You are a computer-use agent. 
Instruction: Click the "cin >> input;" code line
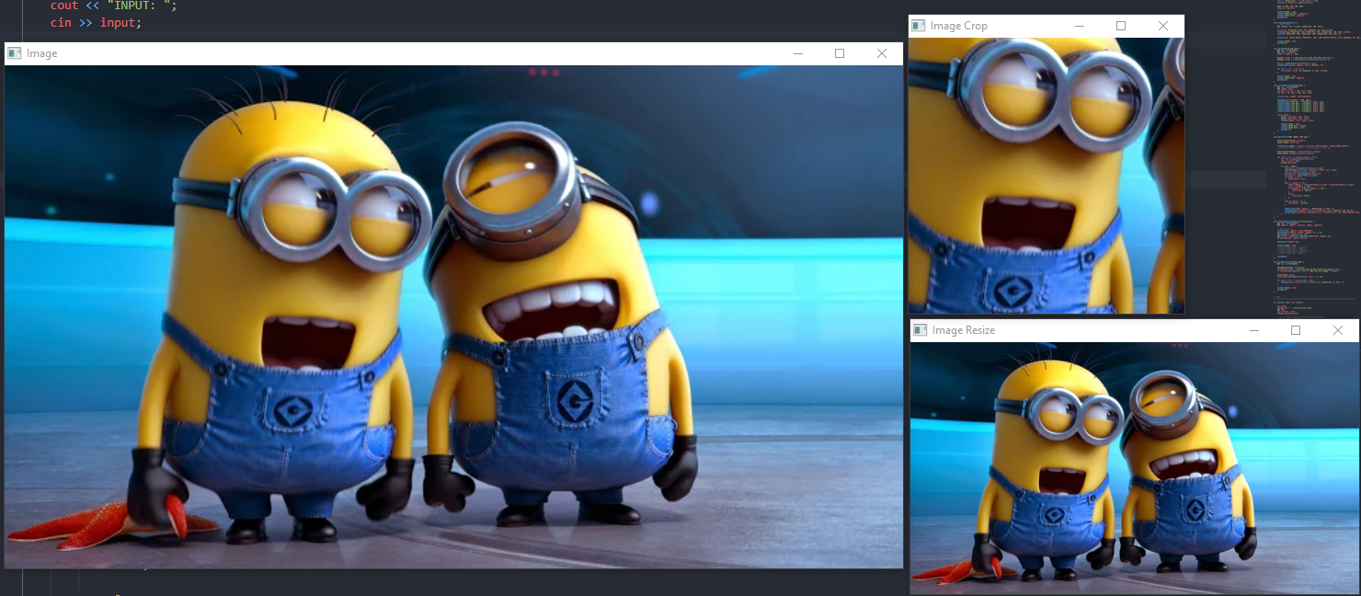coord(97,22)
